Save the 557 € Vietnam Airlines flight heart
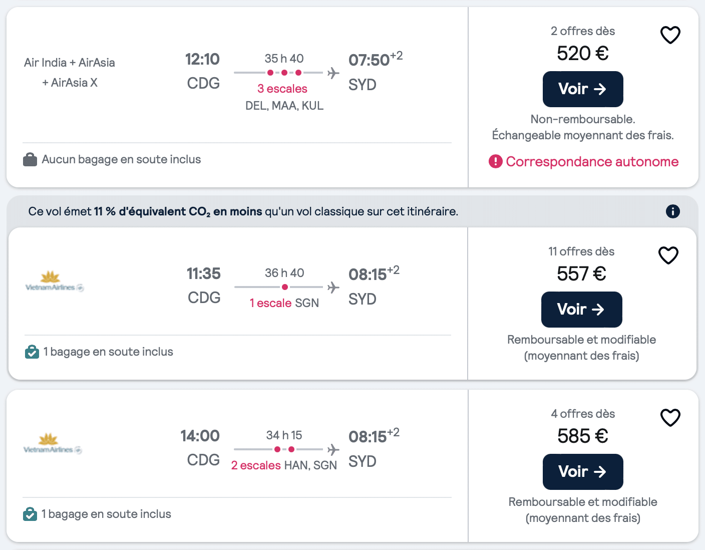This screenshot has height=550, width=705. tap(668, 255)
